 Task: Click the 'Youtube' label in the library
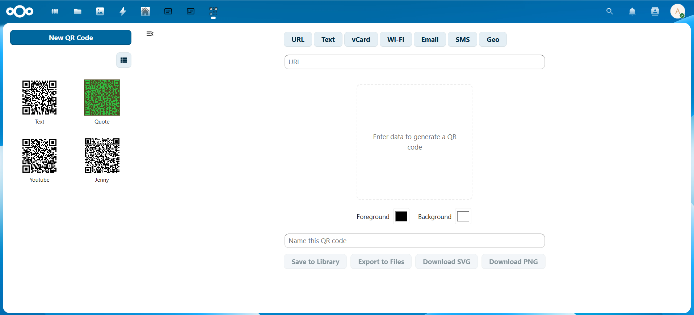pyautogui.click(x=39, y=180)
